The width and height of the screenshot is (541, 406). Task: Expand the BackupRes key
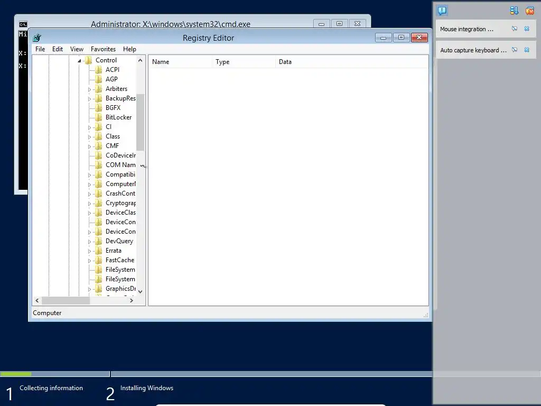(x=89, y=99)
